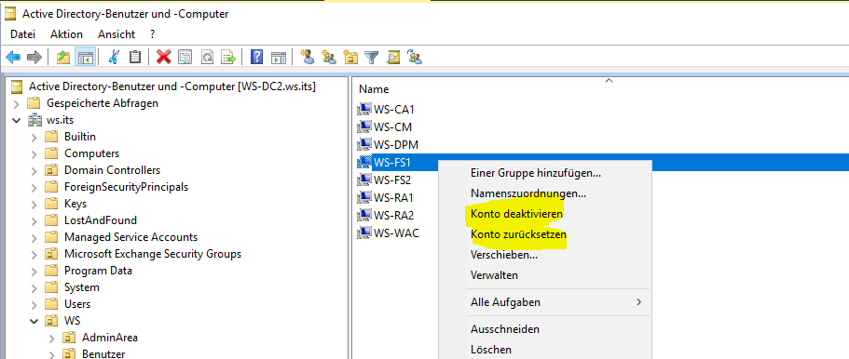Image resolution: width=849 pixels, height=359 pixels.
Task: Select the System container
Action: click(x=82, y=287)
